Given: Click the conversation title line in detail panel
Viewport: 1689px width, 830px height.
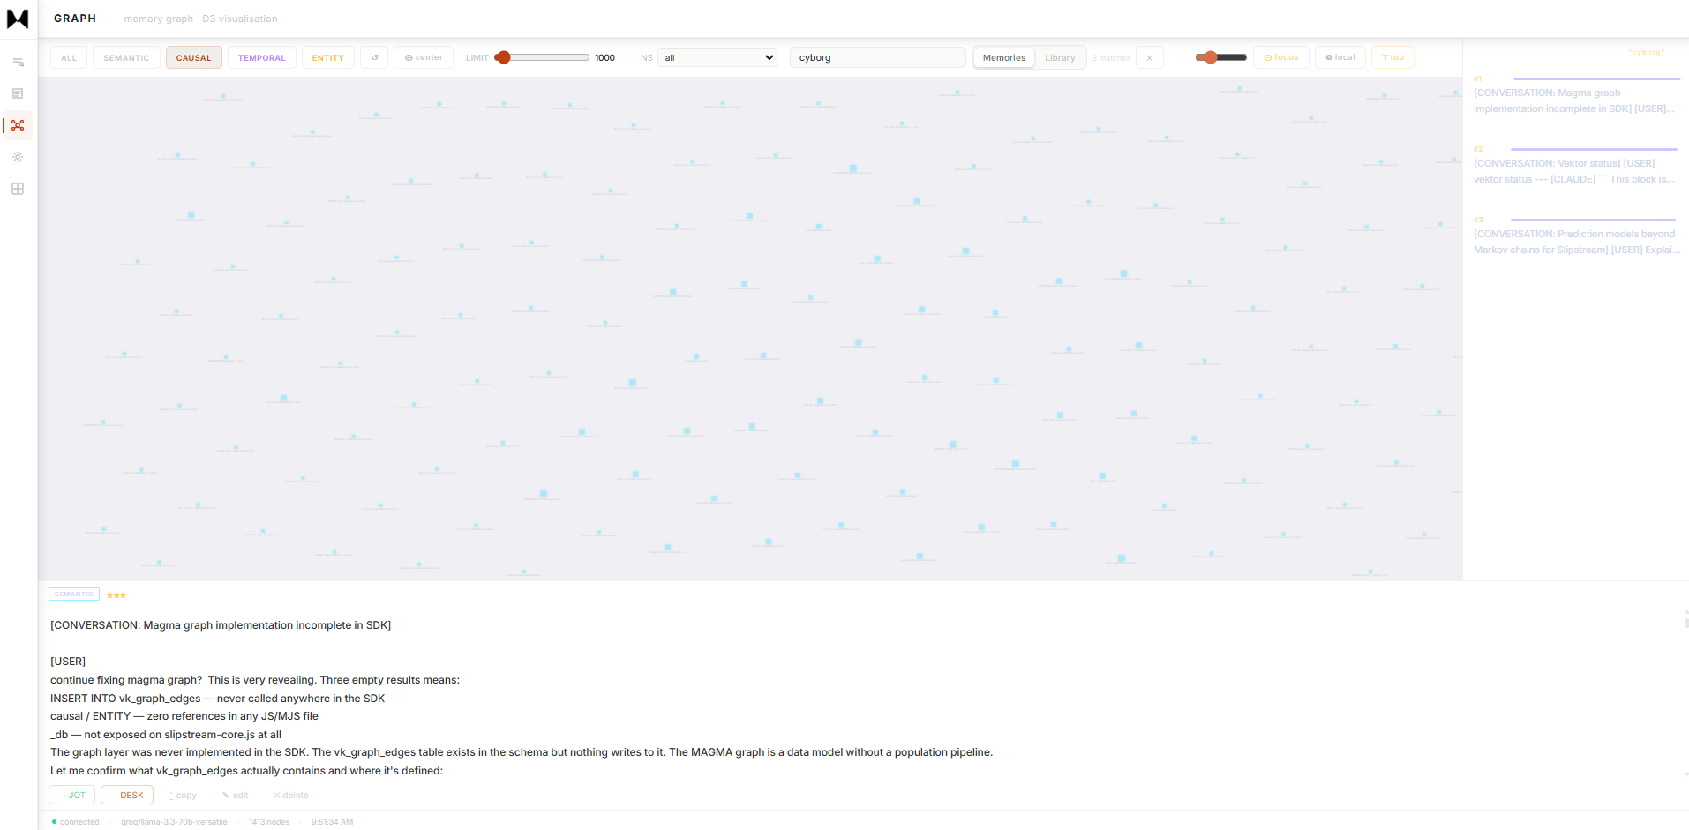Looking at the screenshot, I should click(x=221, y=625).
